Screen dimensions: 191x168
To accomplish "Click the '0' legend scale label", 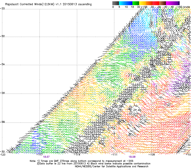I will coord(113,7).
